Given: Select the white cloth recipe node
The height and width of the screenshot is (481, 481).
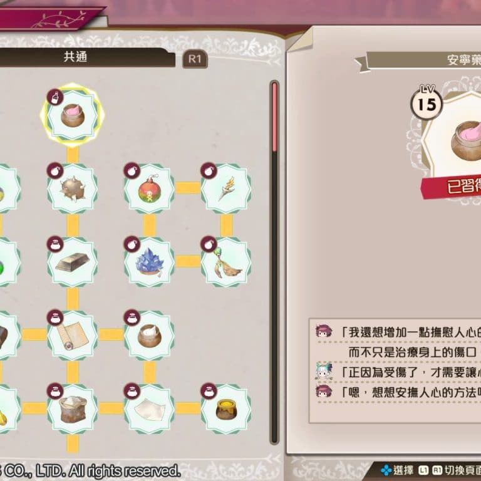Looking at the screenshot, I should pyautogui.click(x=150, y=409).
